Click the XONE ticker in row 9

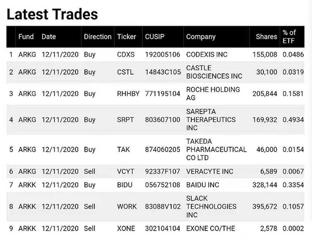(126, 228)
